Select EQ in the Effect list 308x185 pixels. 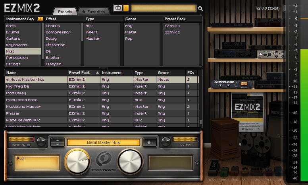point(62,51)
